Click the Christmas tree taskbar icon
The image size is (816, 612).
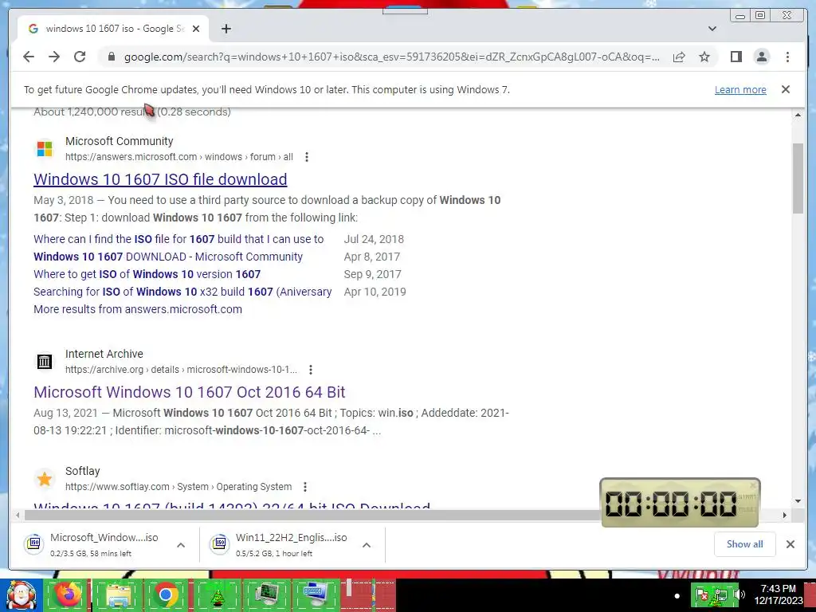coord(217,594)
